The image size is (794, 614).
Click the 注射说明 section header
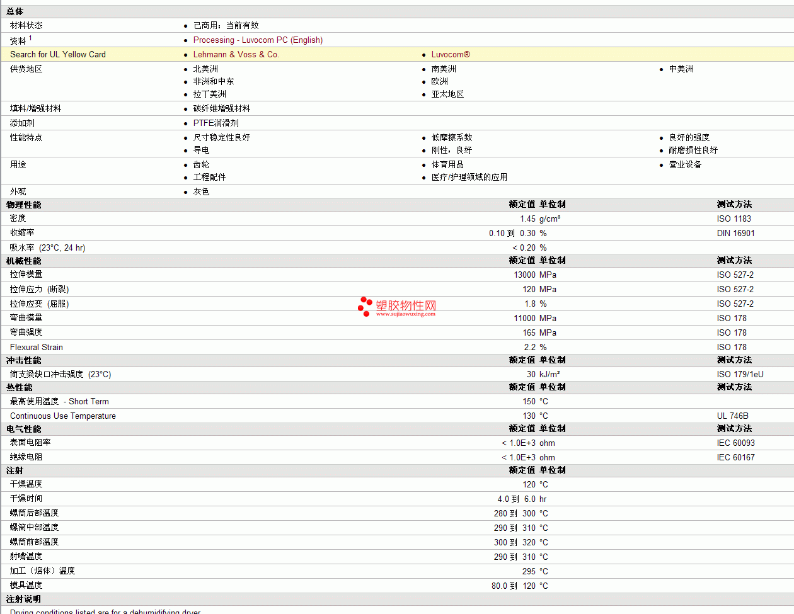(x=24, y=599)
